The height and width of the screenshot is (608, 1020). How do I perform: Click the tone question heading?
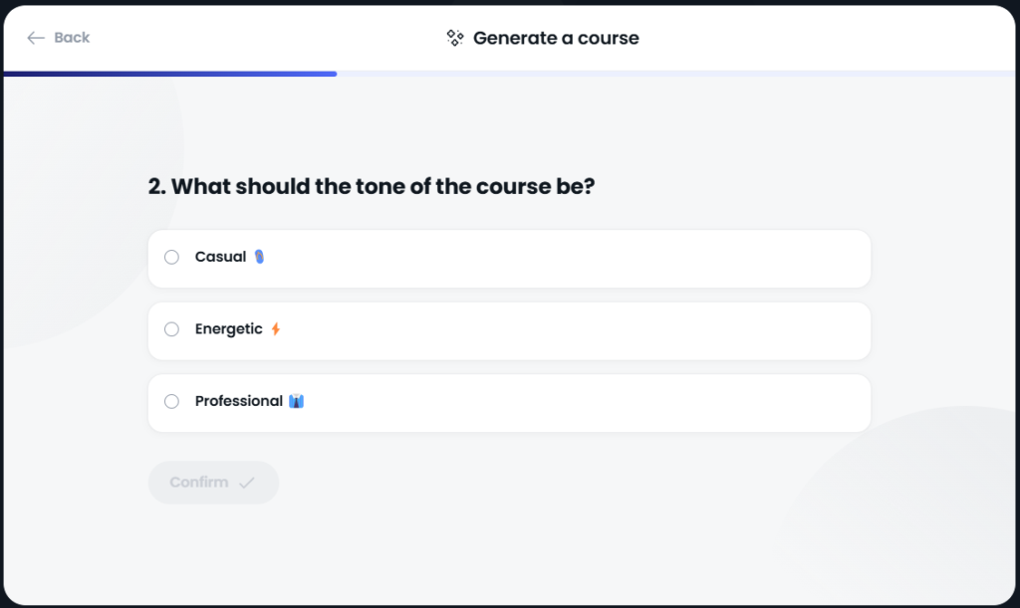[372, 186]
